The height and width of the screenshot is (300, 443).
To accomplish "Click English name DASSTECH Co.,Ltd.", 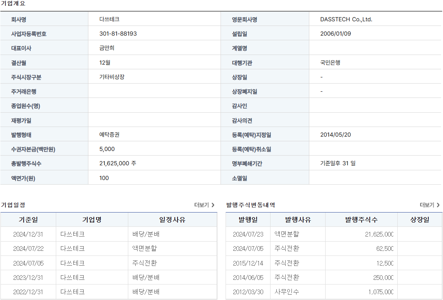I will [346, 19].
